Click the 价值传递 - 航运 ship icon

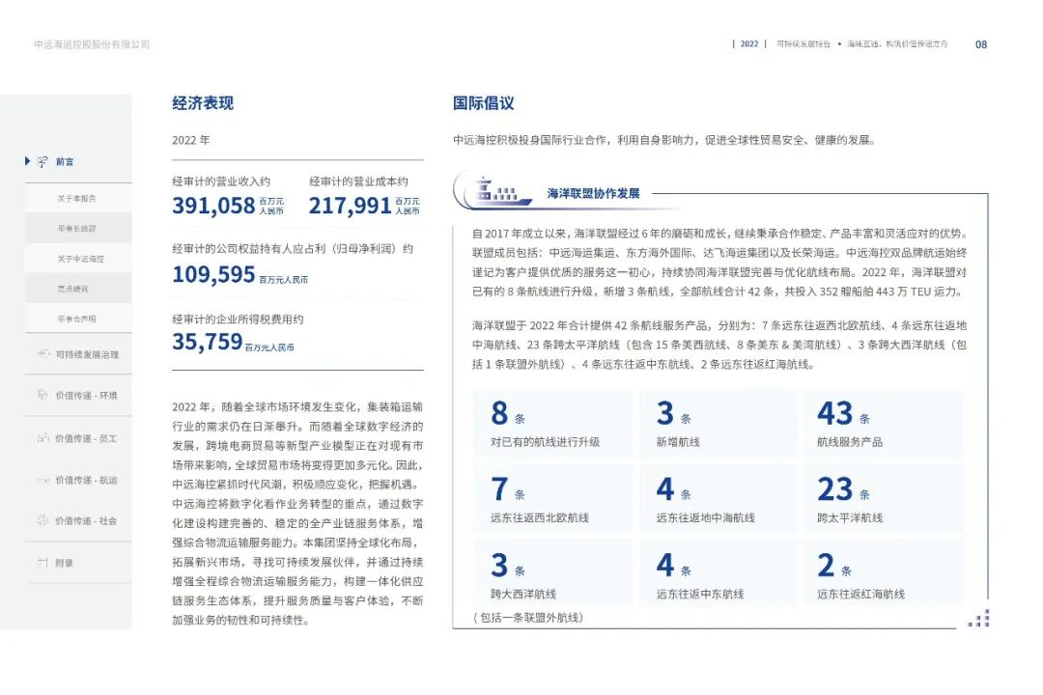tap(43, 480)
